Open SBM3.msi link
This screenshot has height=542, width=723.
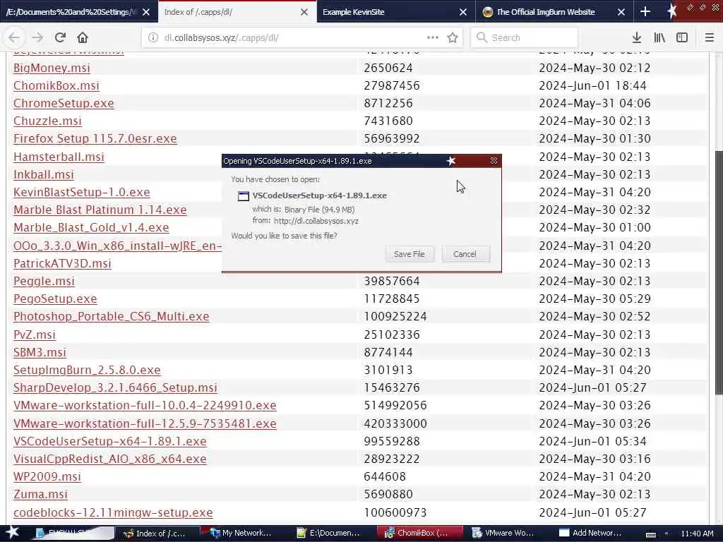point(40,353)
